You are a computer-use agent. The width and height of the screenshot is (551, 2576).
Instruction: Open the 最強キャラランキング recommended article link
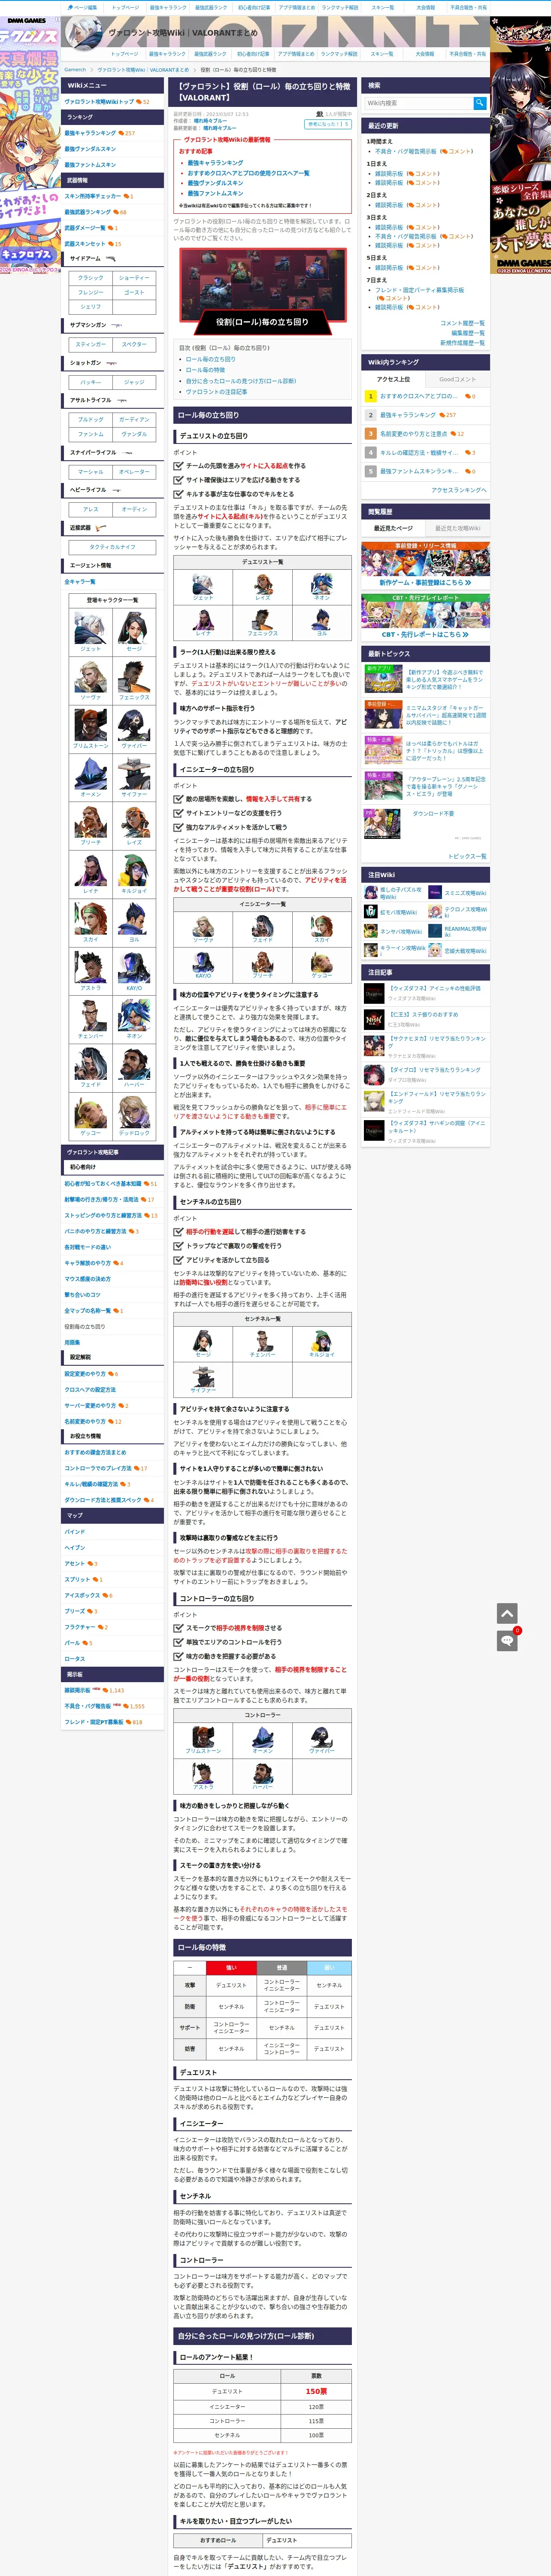pyautogui.click(x=215, y=163)
